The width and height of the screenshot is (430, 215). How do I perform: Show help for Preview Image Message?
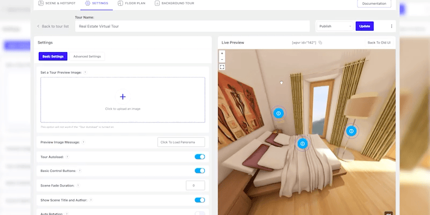click(x=83, y=142)
